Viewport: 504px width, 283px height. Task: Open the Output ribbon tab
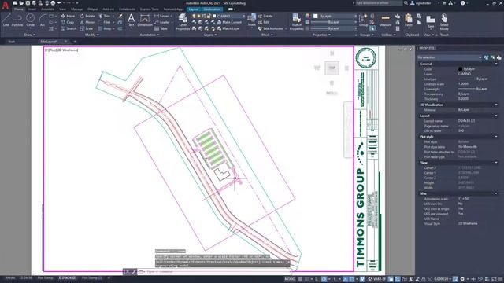[x=93, y=9]
